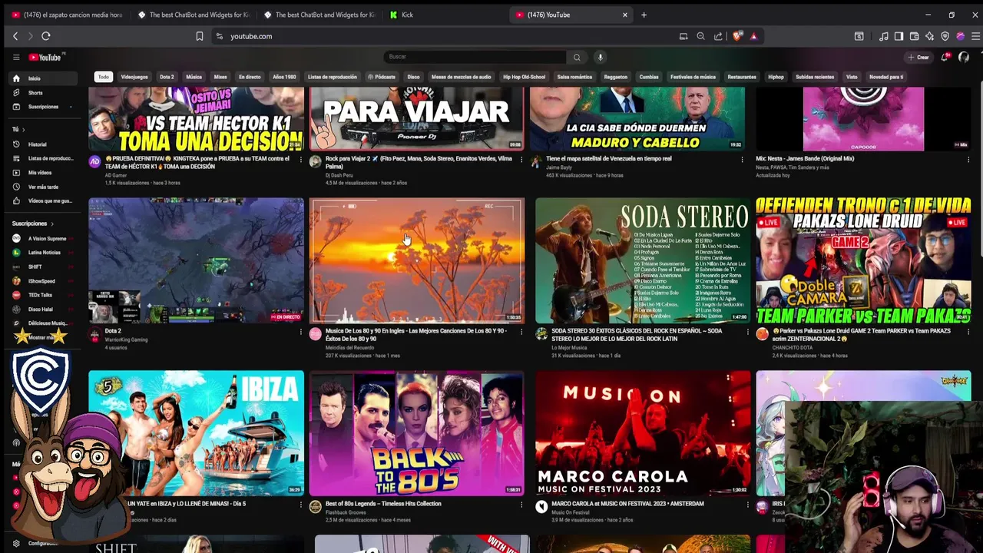Viewport: 983px width, 553px height.
Task: Open IShowSpeed subscription channel
Action: [44, 281]
